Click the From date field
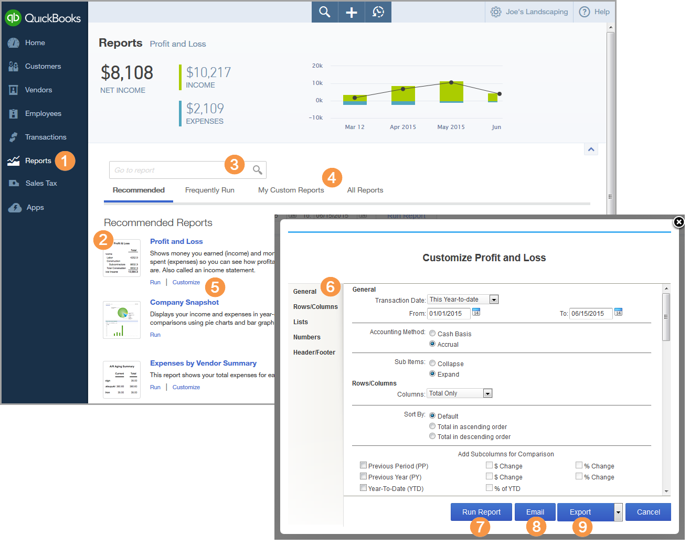 (449, 314)
